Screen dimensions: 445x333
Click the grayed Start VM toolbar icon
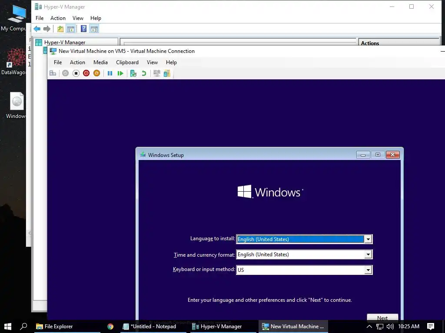(65, 73)
